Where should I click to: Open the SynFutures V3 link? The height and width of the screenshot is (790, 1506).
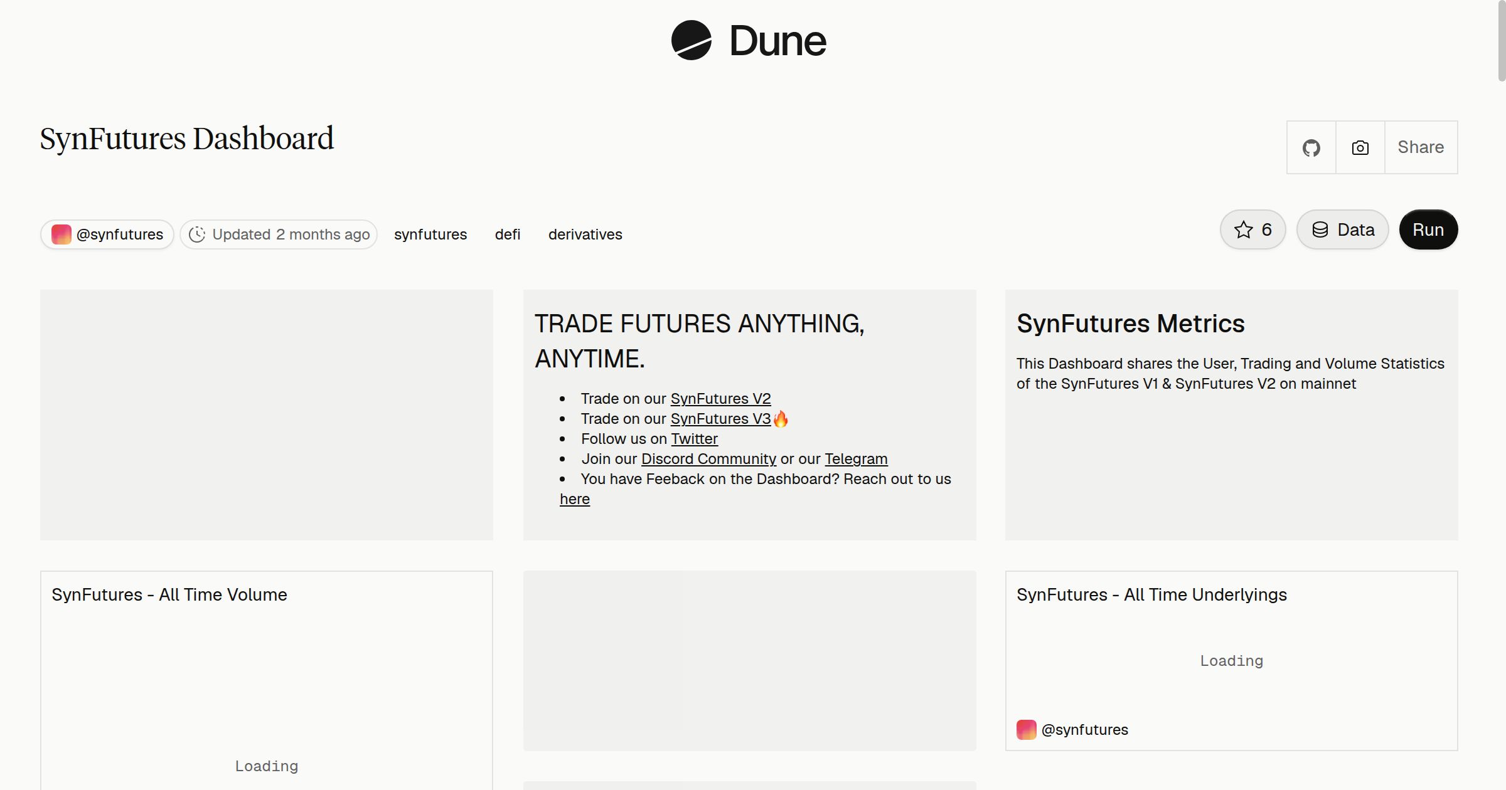[720, 419]
